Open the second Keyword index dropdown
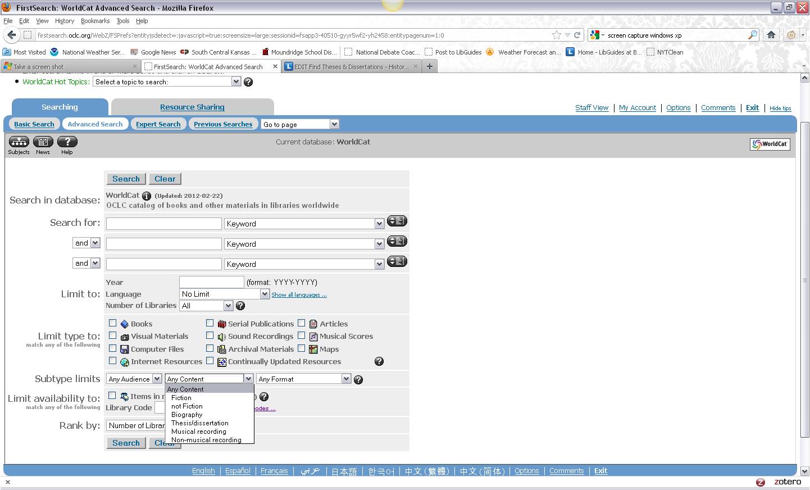The image size is (810, 490). 304,244
